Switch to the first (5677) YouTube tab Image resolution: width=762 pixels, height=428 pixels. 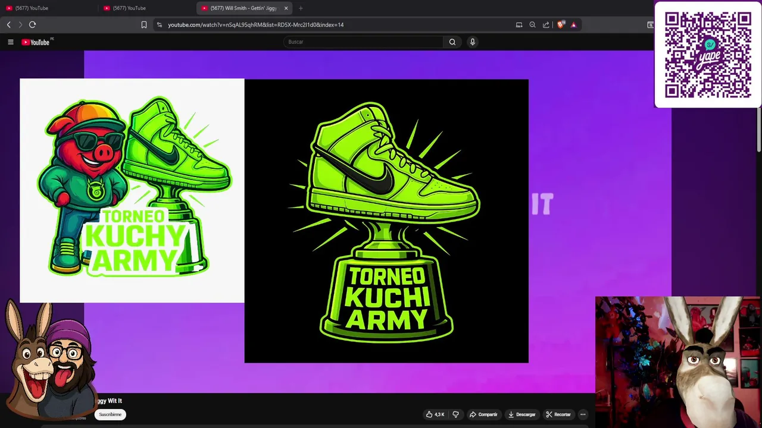point(49,8)
